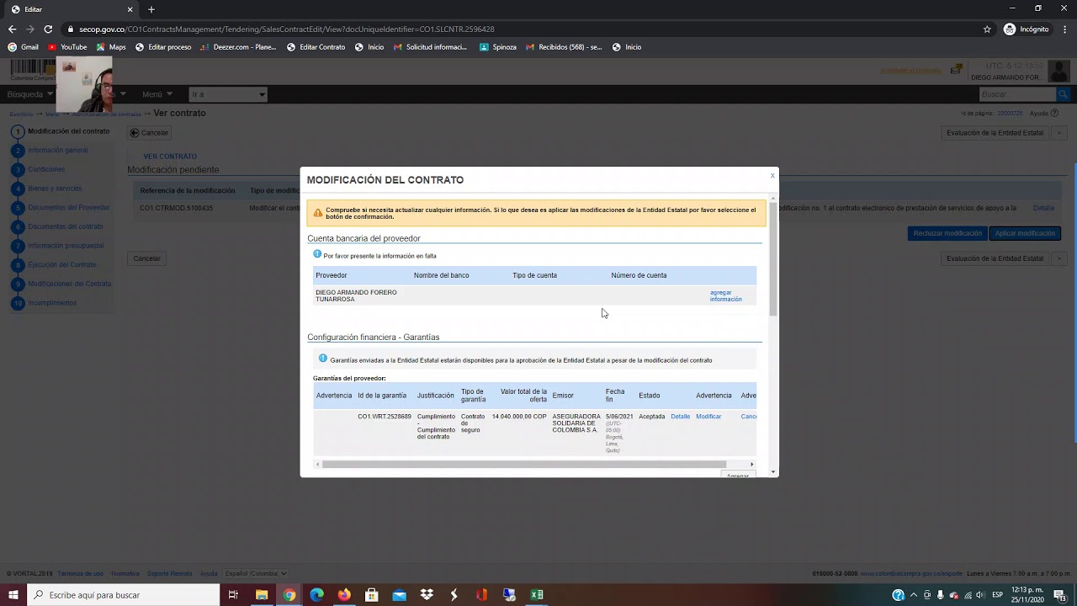Open Microsoft Edge from the taskbar
The width and height of the screenshot is (1077, 606).
tap(316, 595)
